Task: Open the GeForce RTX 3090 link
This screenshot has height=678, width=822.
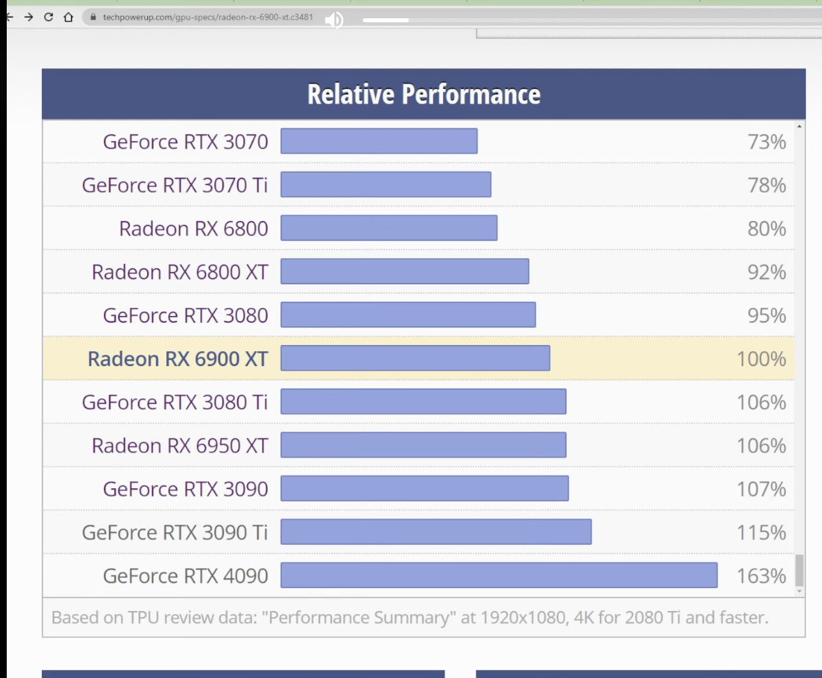Action: [185, 489]
